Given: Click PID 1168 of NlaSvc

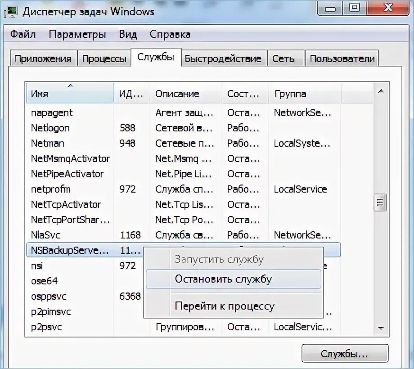Looking at the screenshot, I should [x=130, y=235].
